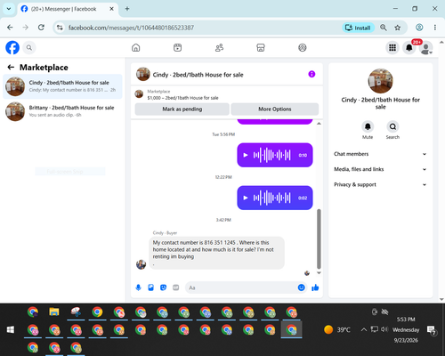Attach a file with the photo icon
Viewport: 445px width, 356px height.
click(150, 287)
